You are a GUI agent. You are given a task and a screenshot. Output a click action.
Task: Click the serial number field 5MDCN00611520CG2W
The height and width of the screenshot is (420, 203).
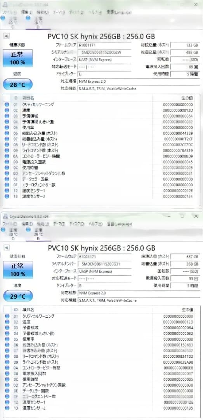[104, 52]
